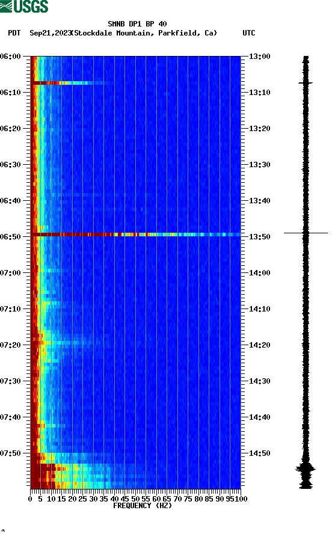
Task: Click the 06:10 PDT time label
Action: click(x=11, y=93)
